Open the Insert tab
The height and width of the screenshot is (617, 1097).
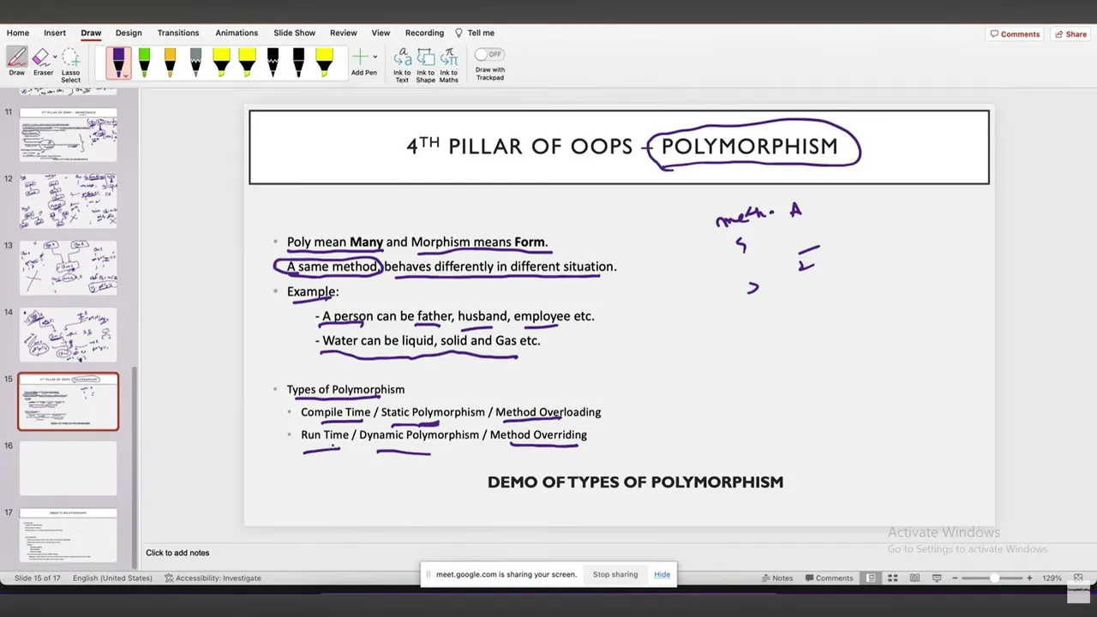(55, 33)
